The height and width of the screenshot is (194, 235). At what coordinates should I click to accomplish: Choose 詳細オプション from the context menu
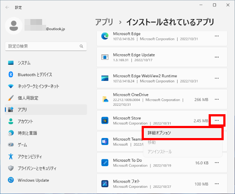point(183,133)
